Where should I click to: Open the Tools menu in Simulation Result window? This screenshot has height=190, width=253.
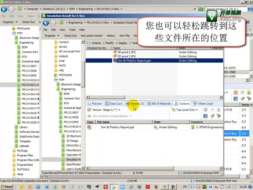pos(72,30)
